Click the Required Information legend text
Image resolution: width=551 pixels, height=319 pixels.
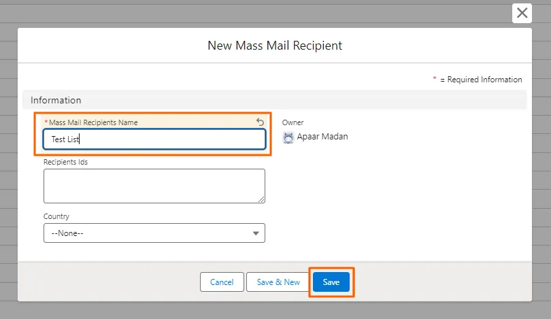click(481, 80)
